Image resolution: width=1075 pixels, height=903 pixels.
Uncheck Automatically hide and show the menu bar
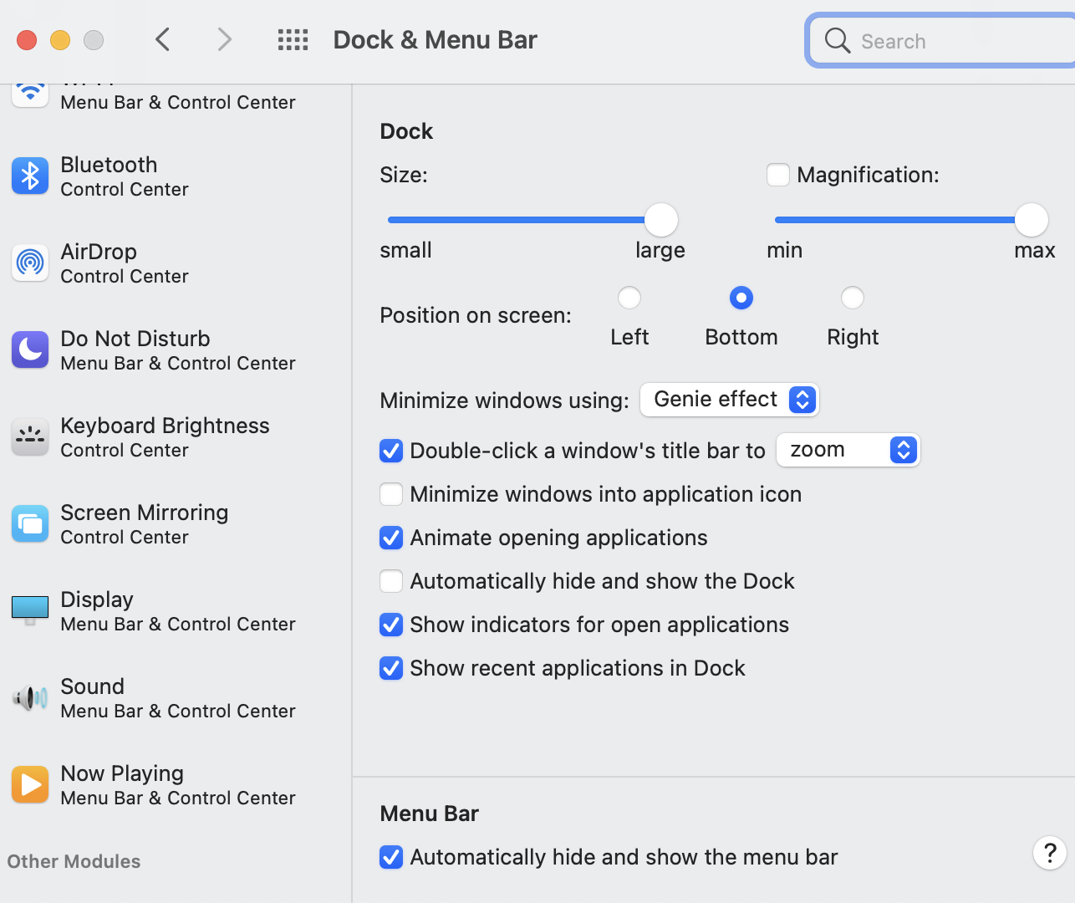pyautogui.click(x=391, y=857)
